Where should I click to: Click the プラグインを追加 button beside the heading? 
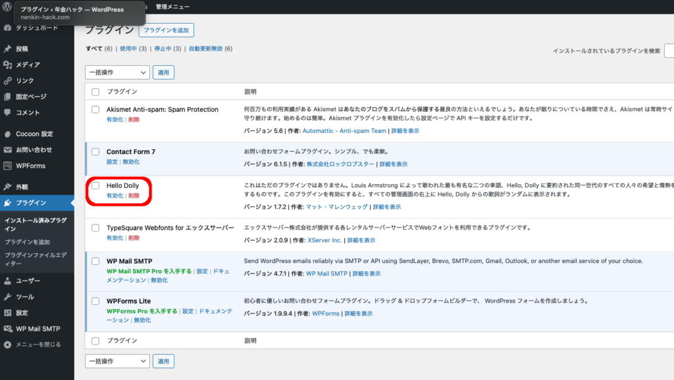[x=166, y=30]
